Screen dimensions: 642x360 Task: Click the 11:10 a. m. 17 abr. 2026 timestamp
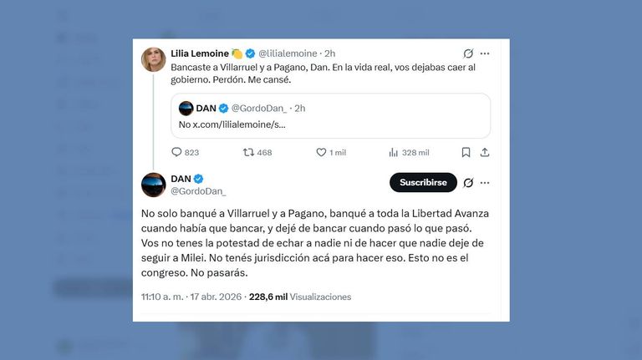tap(191, 297)
